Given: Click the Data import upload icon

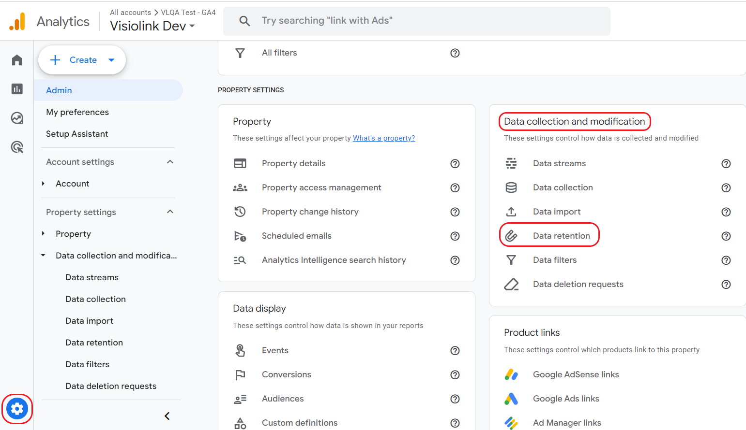Looking at the screenshot, I should (x=511, y=212).
